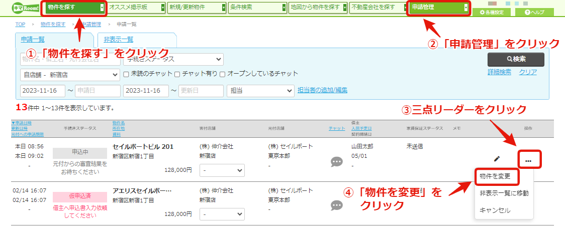Choose キャンセル in the dropdown menu
This screenshot has height=231, width=565.
pyautogui.click(x=495, y=210)
